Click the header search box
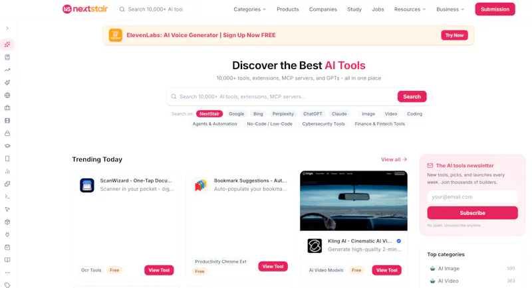 pyautogui.click(x=154, y=9)
